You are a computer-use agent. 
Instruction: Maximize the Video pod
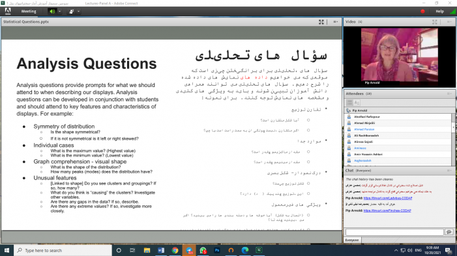click(x=435, y=22)
